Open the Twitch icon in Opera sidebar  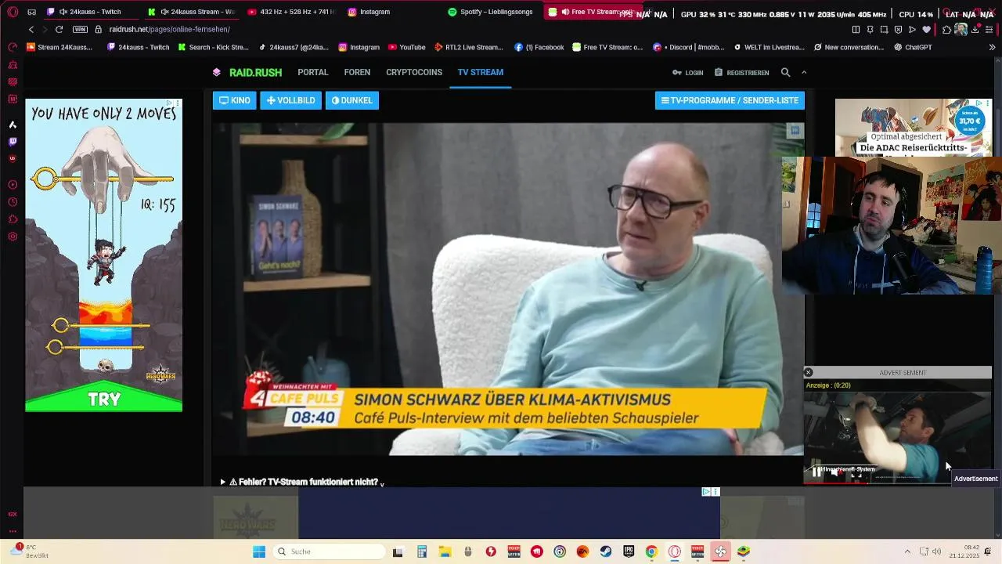pyautogui.click(x=13, y=142)
